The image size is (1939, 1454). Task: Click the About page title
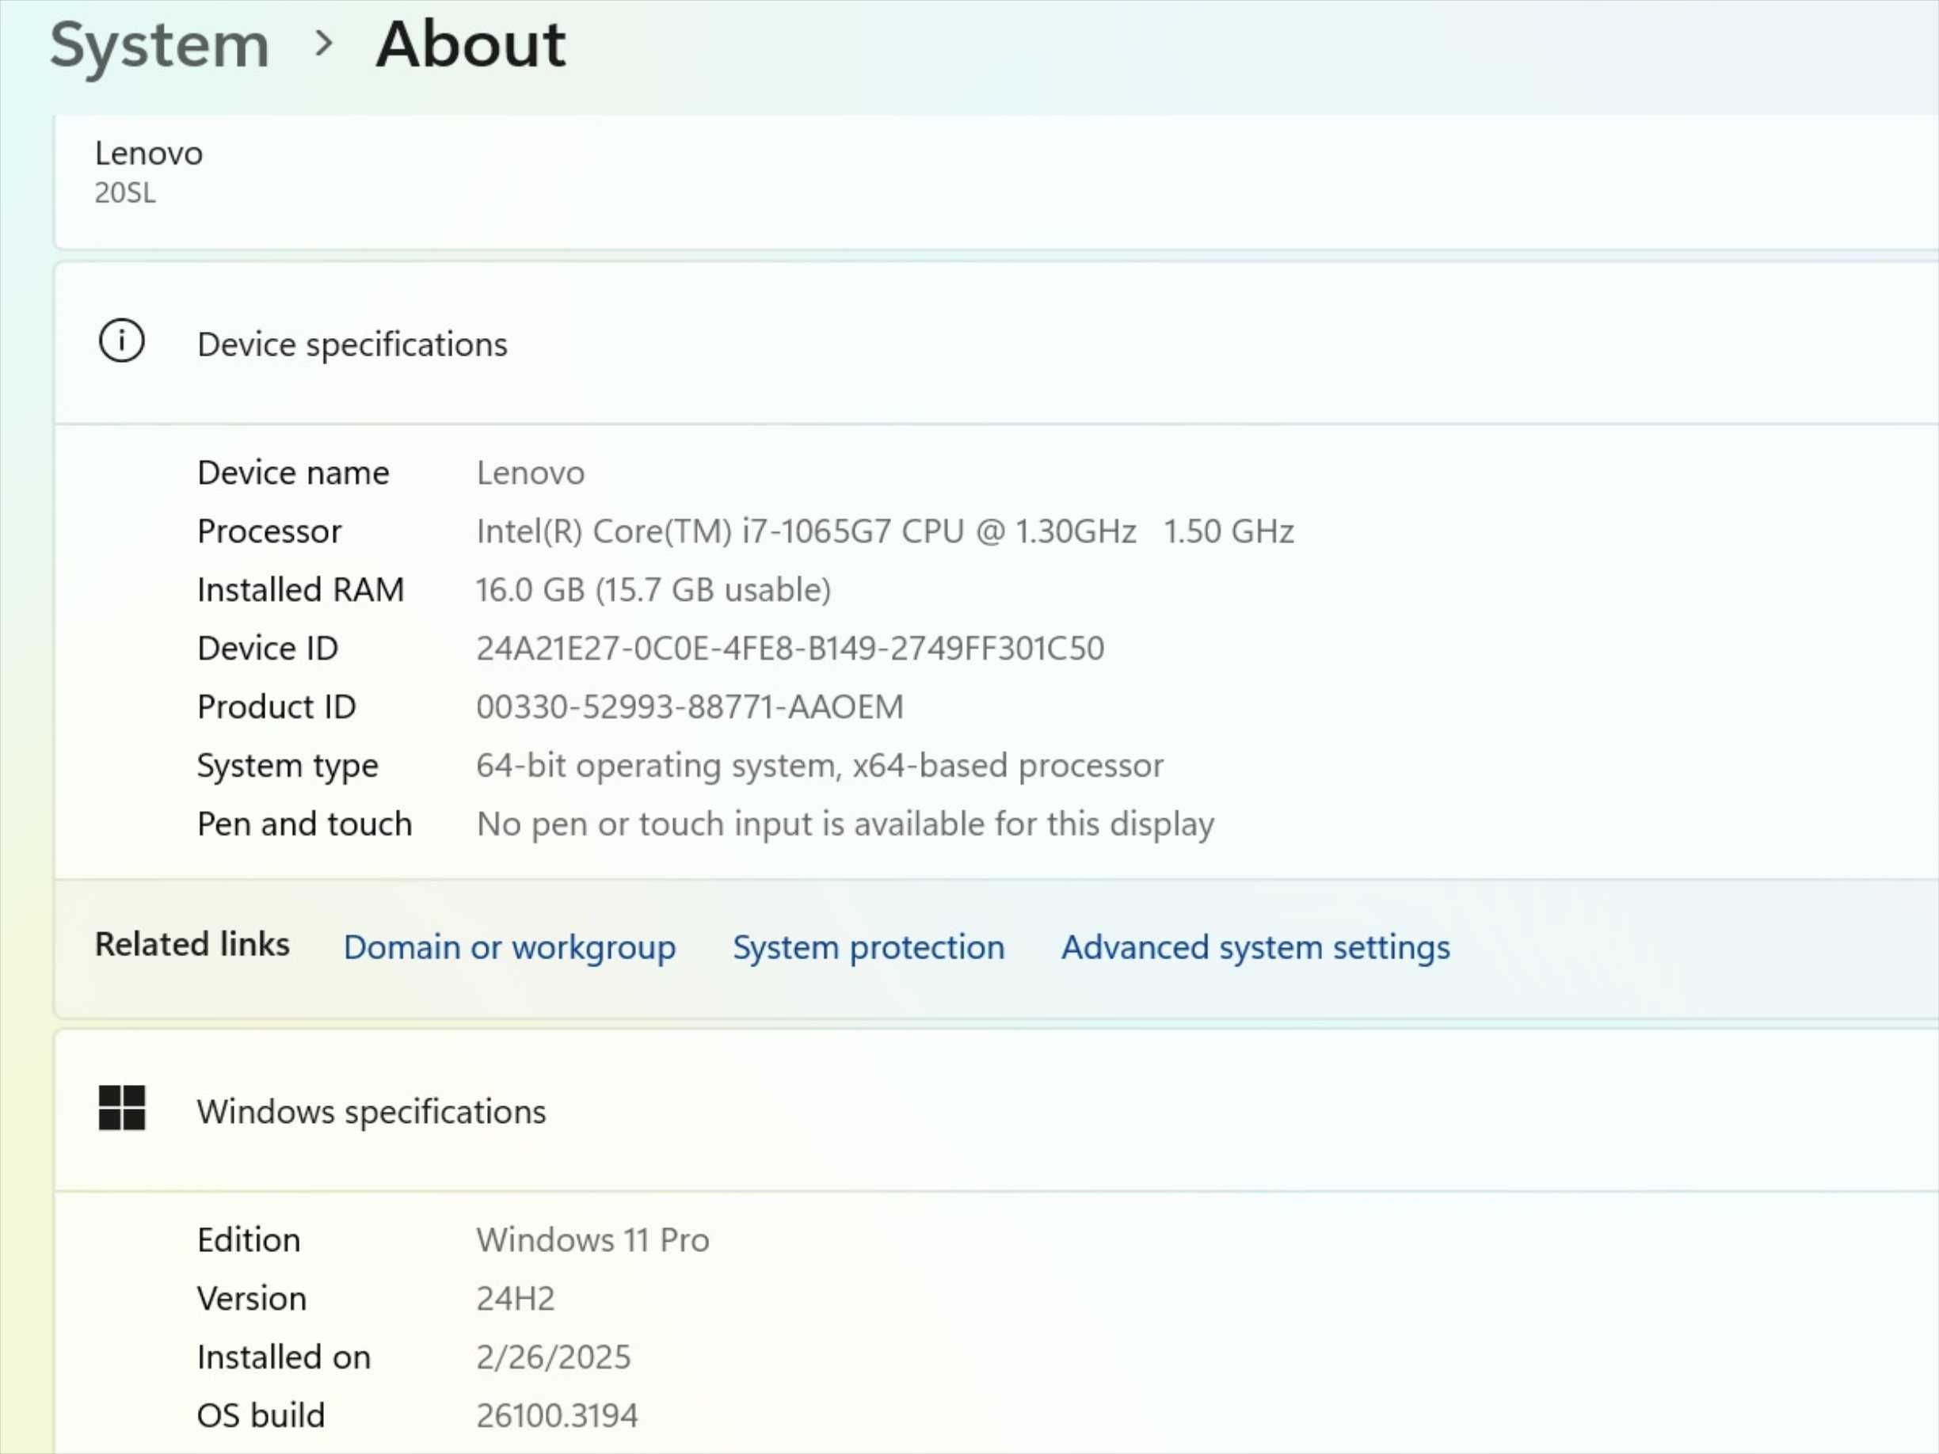pos(471,44)
